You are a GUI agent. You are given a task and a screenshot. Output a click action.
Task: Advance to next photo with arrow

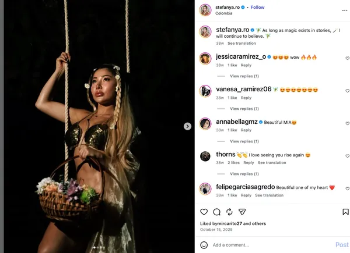(187, 126)
